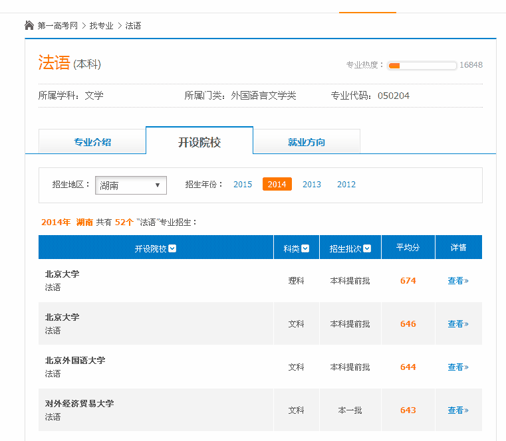Expand the 招生批次 column filter arrow
506x441 pixels.
pyautogui.click(x=367, y=248)
